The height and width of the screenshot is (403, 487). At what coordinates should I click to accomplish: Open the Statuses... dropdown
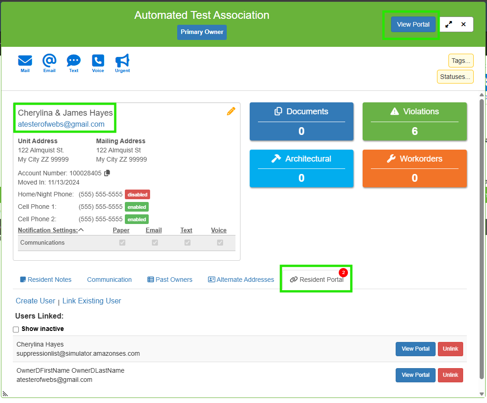tap(455, 77)
